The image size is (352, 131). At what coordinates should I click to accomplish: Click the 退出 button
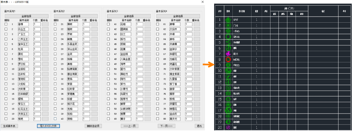pyautogui.click(x=199, y=126)
